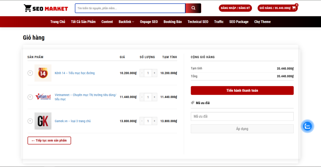Decrease Vietnamnet quantity with minus
The height and width of the screenshot is (167, 321).
142,97
